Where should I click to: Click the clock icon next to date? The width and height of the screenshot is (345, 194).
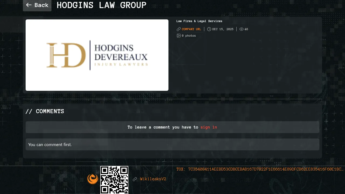(x=209, y=29)
